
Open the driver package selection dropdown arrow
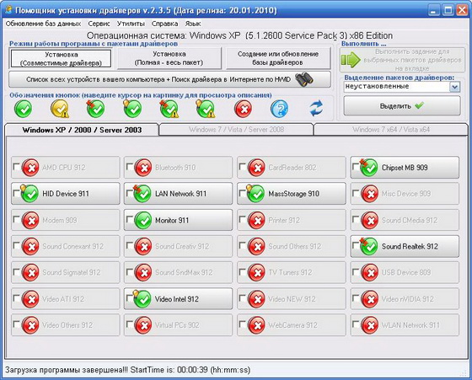[454, 87]
